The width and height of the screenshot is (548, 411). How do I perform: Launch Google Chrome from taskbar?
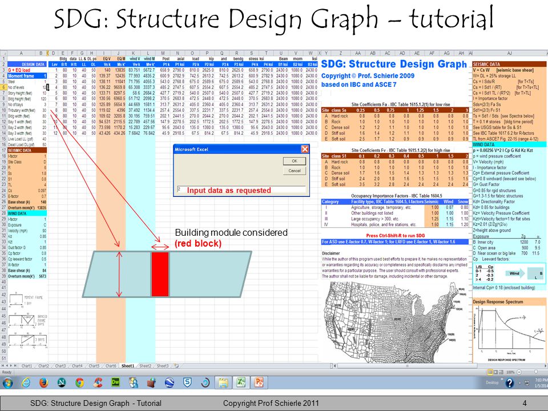80,382
